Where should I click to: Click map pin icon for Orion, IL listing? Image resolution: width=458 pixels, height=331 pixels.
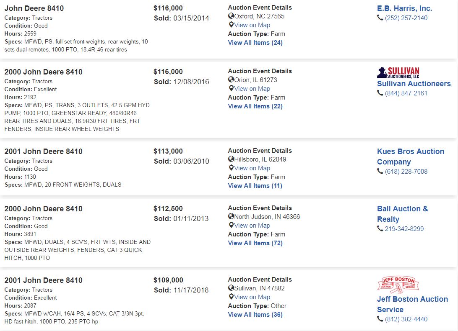(x=231, y=88)
